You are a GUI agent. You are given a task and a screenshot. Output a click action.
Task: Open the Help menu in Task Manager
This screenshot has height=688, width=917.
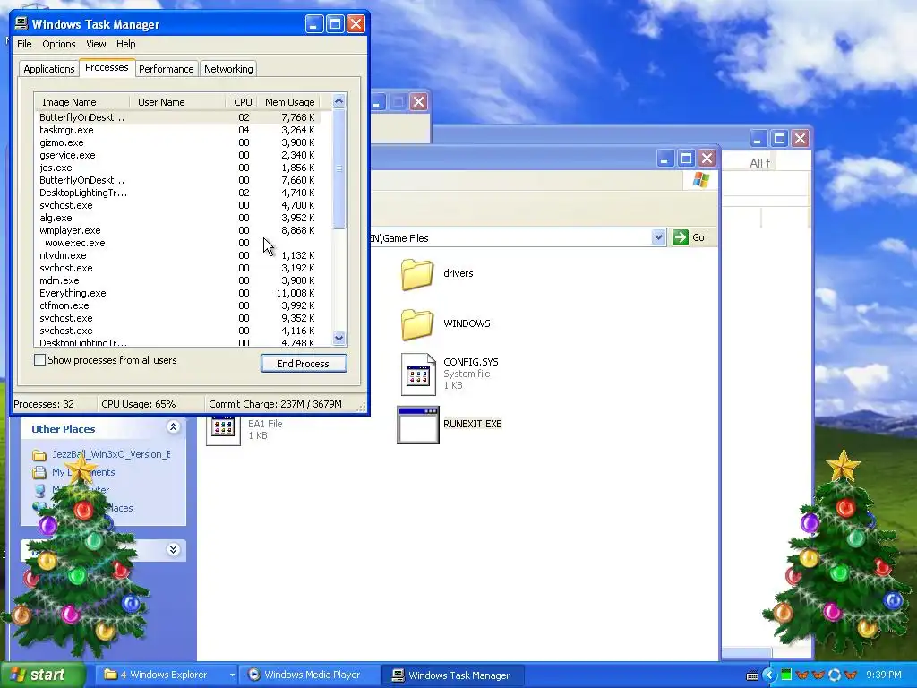point(125,44)
